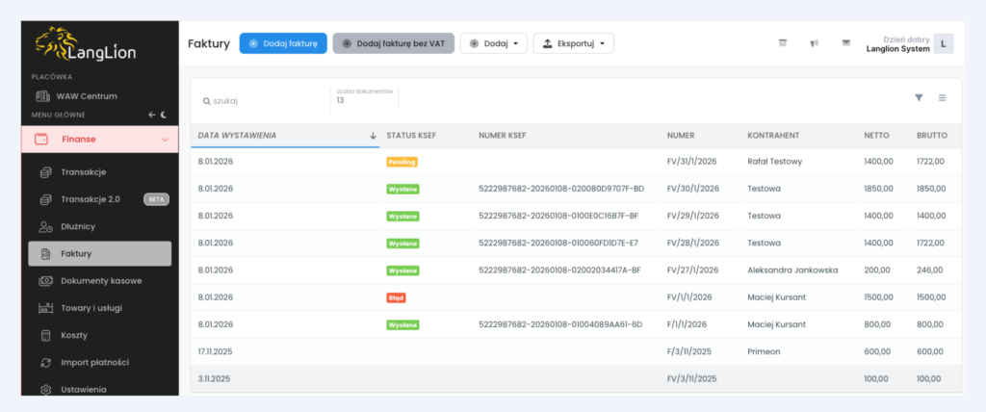This screenshot has width=986, height=412.
Task: Click the archive box icon in header
Action: 782,43
